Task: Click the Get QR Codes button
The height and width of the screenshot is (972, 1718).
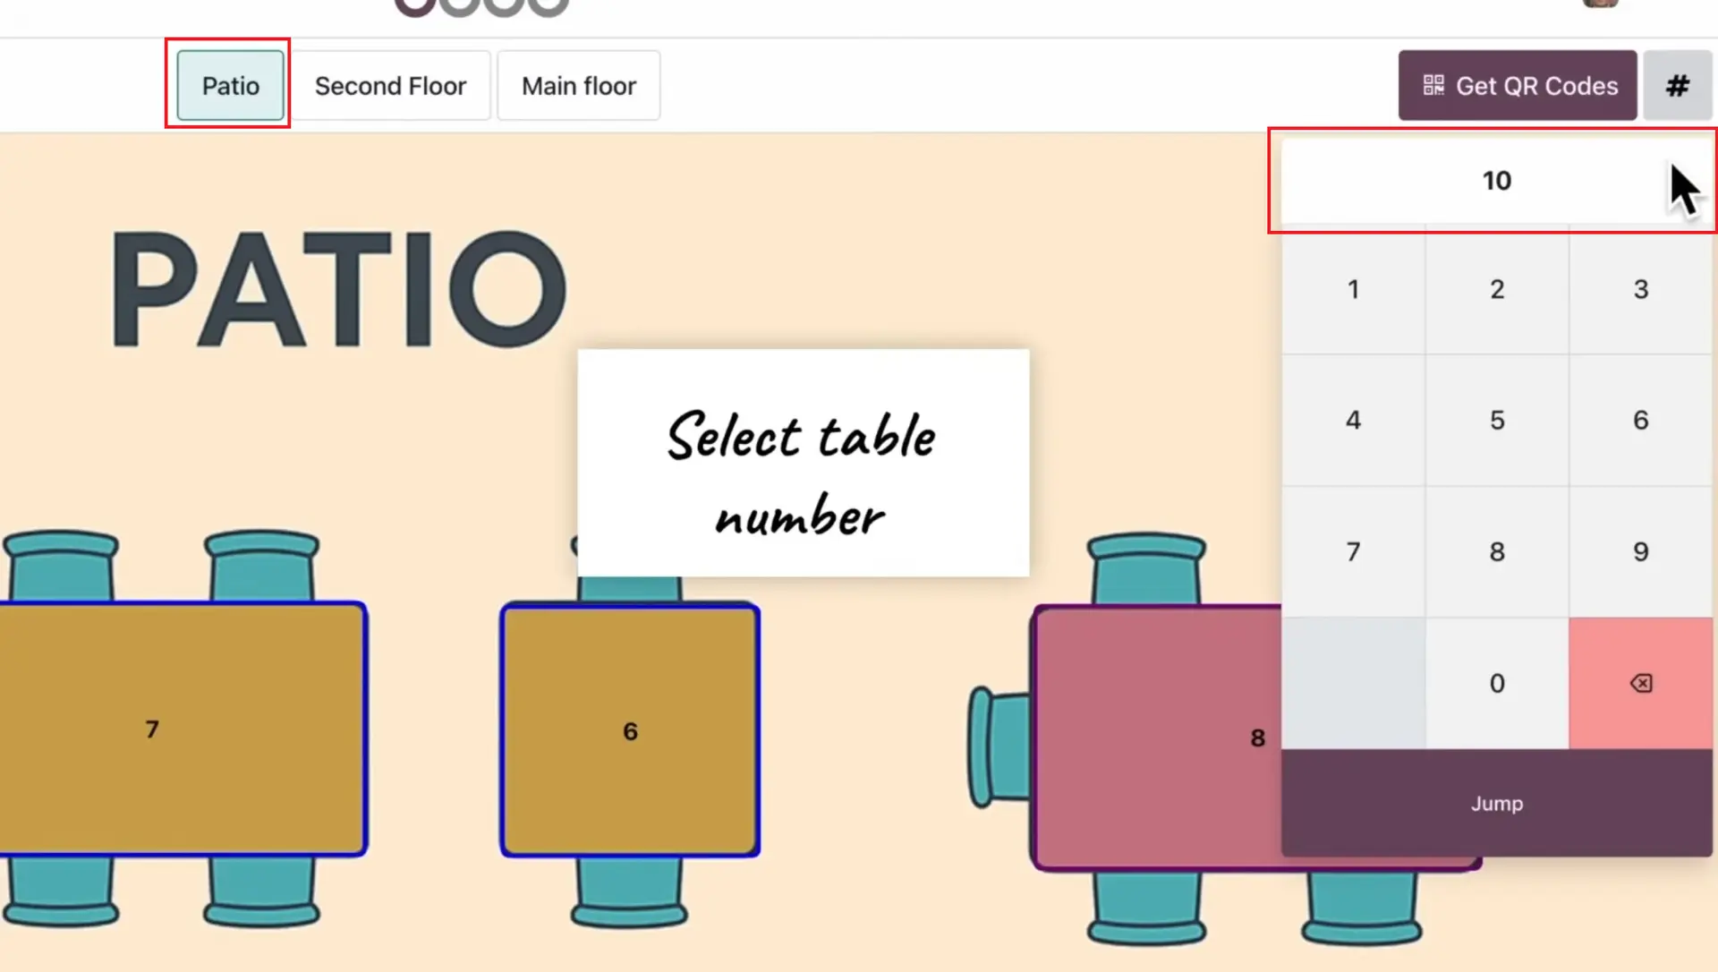Action: [1516, 85]
